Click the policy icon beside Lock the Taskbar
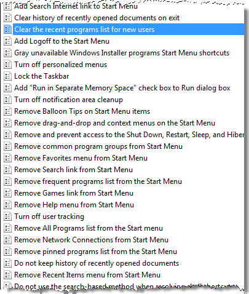Image resolution: width=249 pixels, height=294 pixels. pyautogui.click(x=7, y=76)
